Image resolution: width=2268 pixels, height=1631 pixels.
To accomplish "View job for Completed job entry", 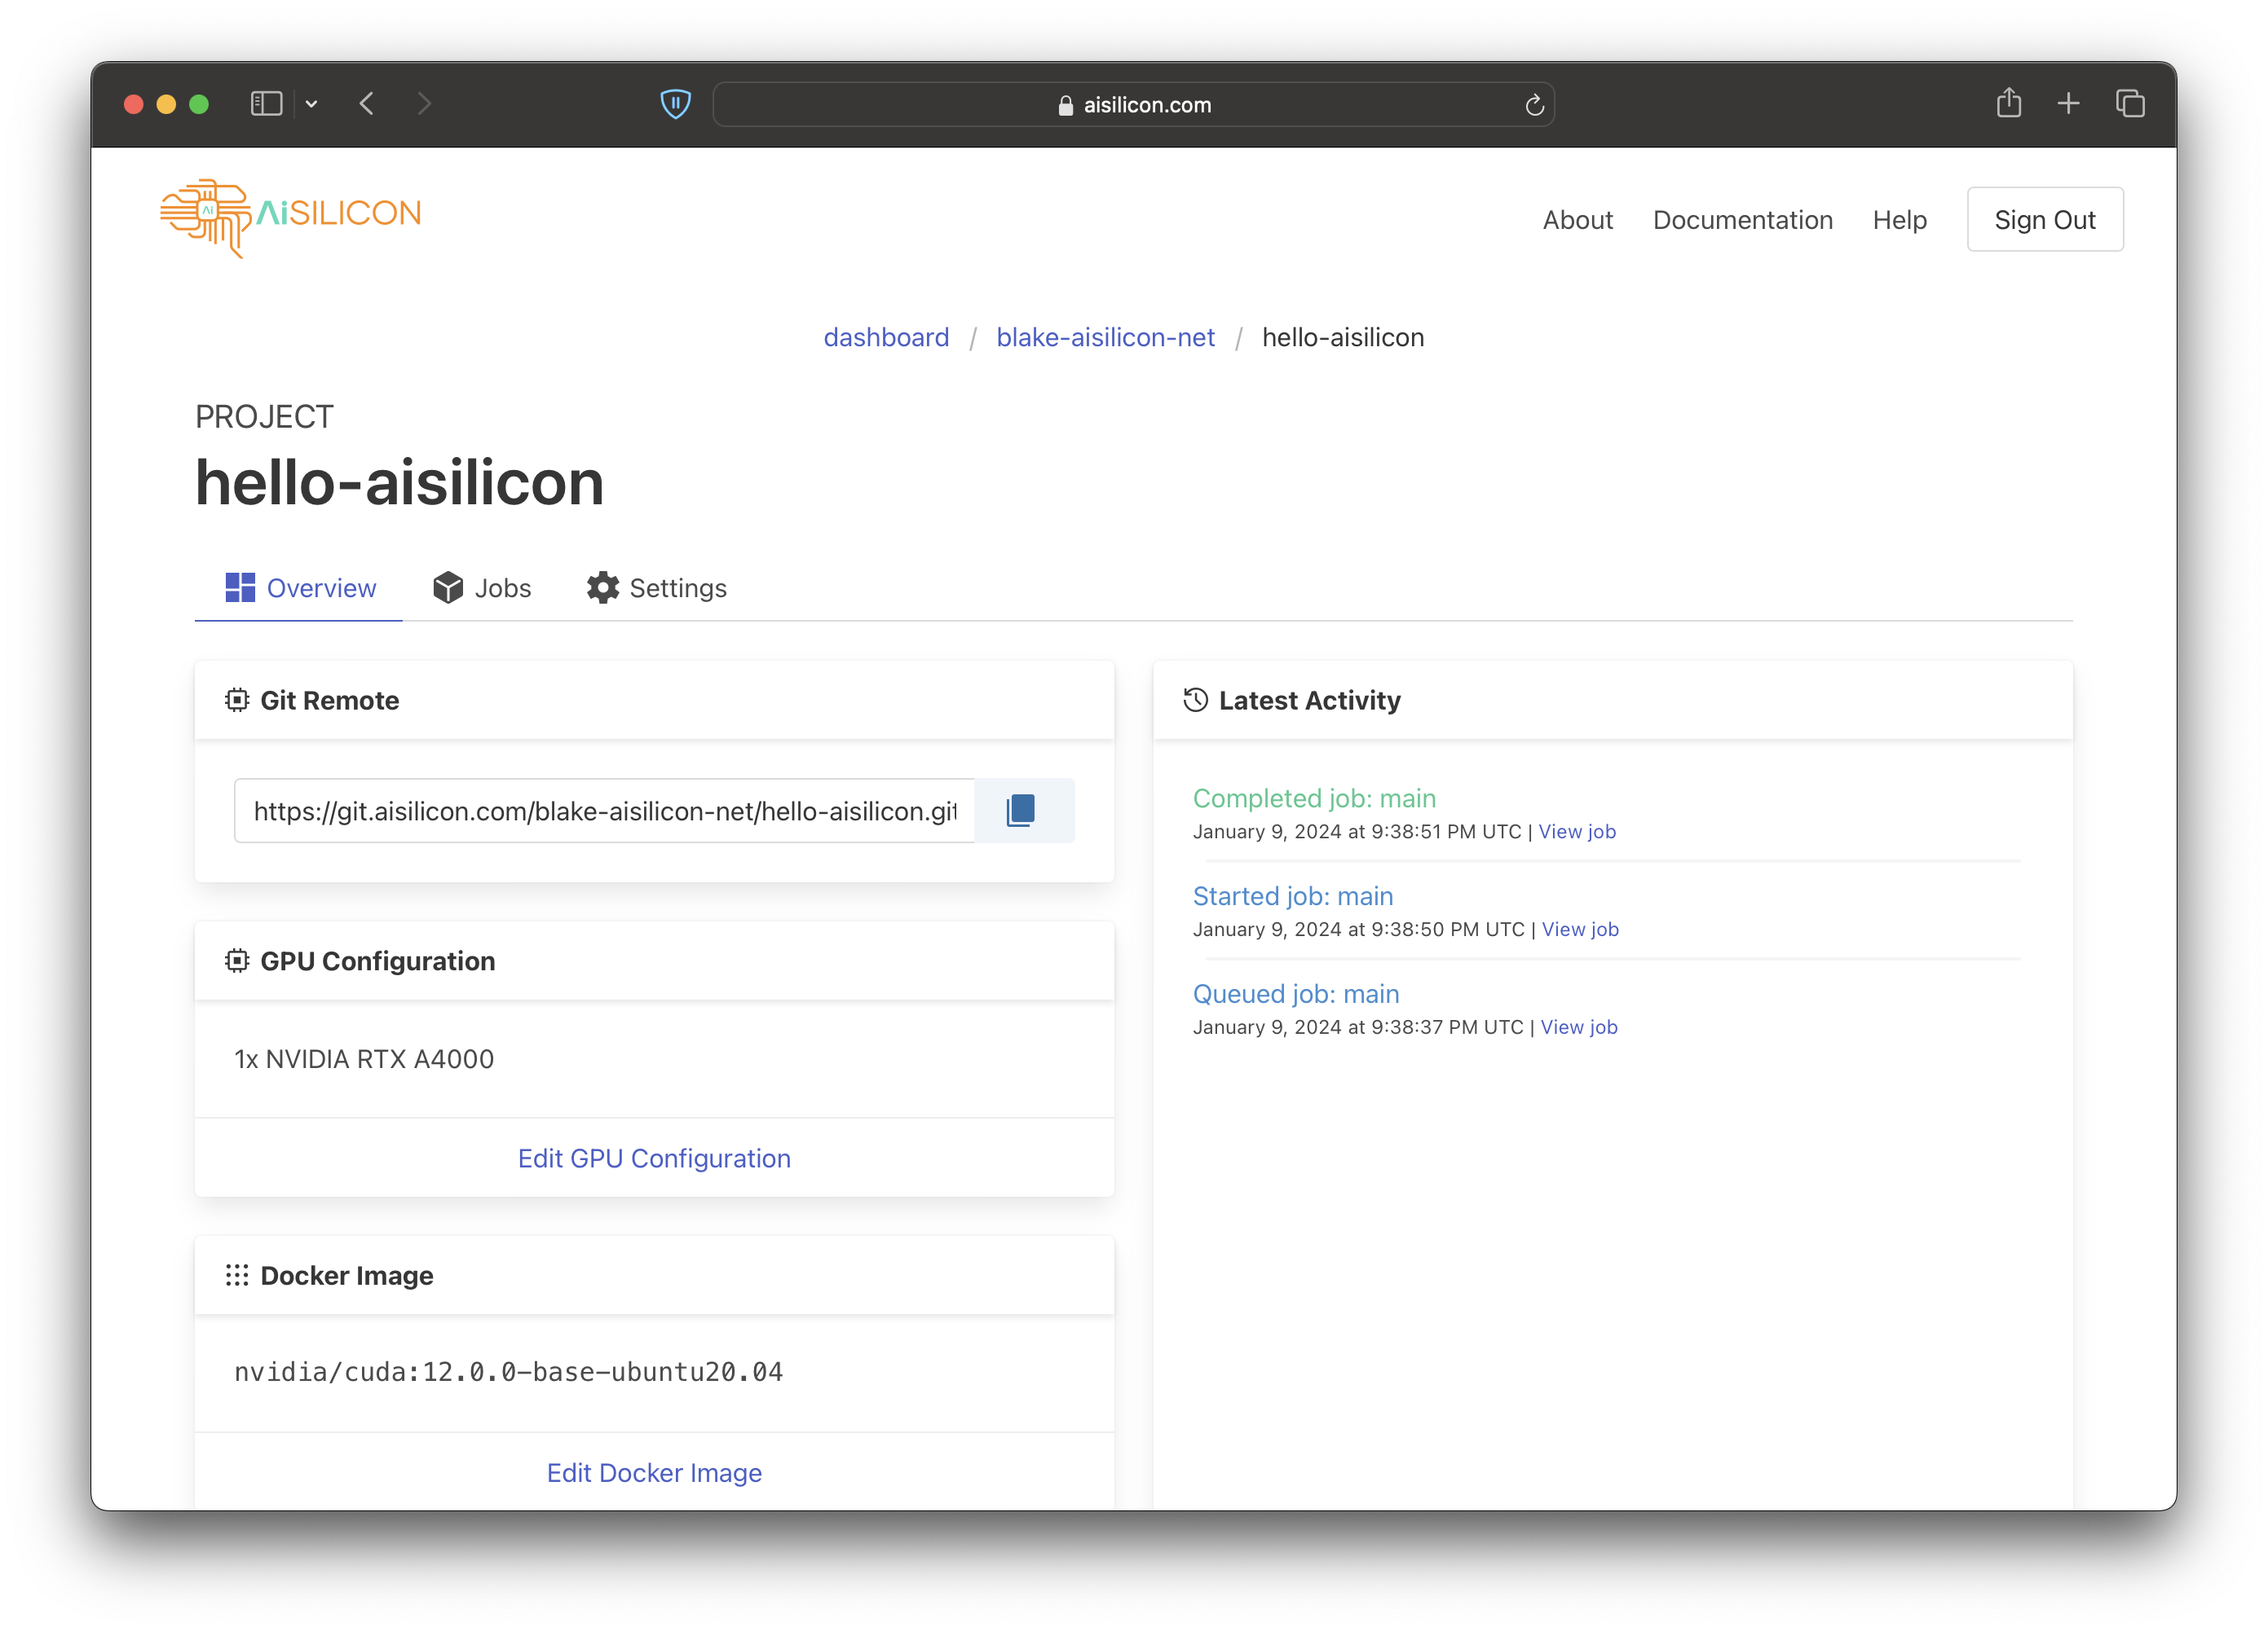I will (x=1576, y=832).
